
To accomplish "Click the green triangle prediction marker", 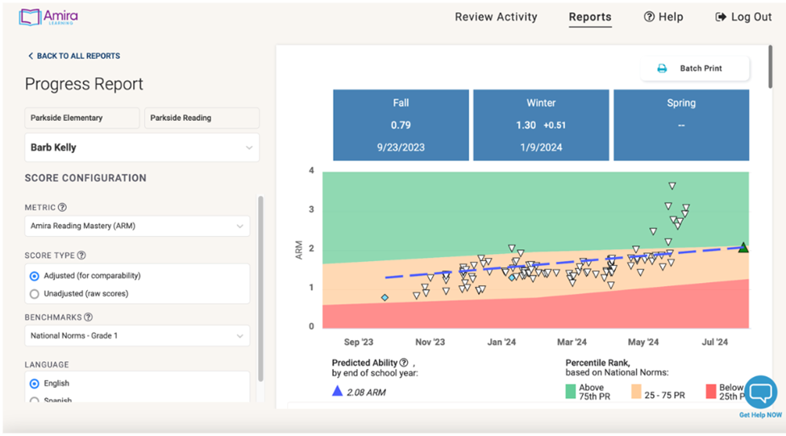I will 743,247.
